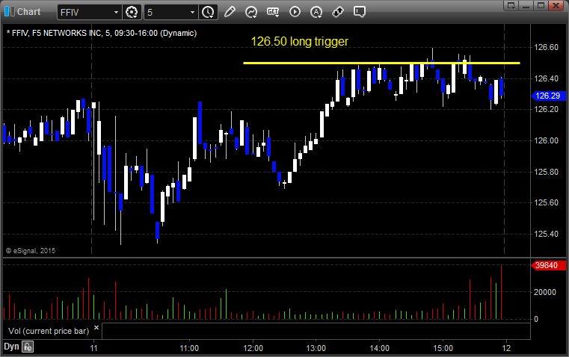This screenshot has height=357, width=569.
Task: Click the Dyn scaling label
Action: click(x=11, y=347)
